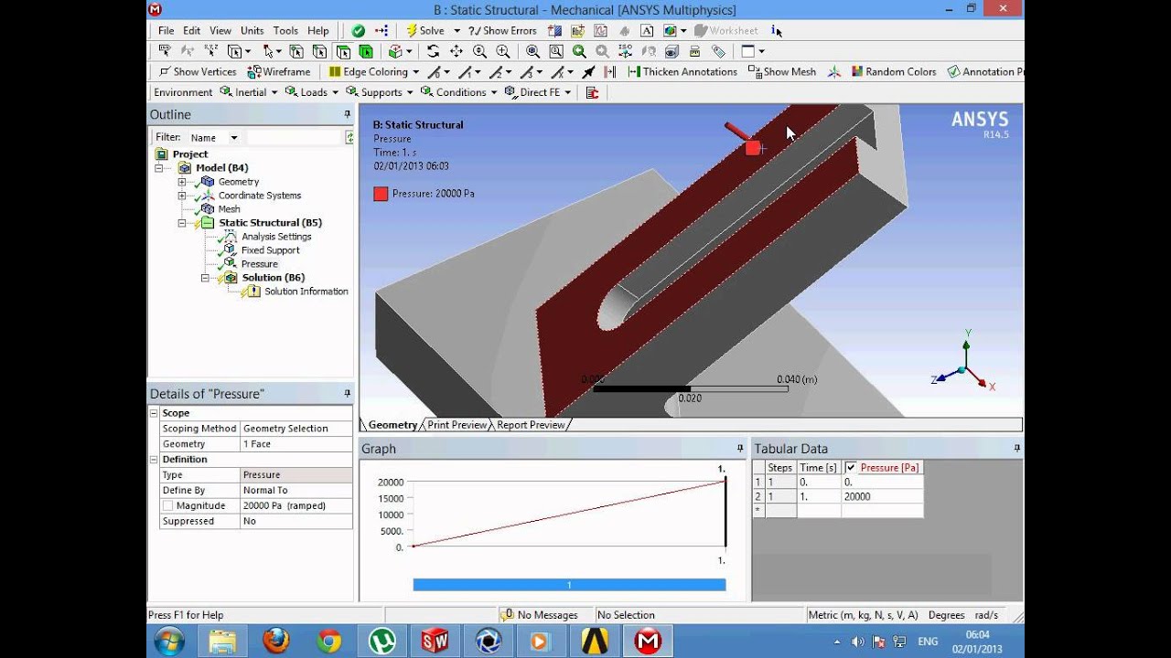Click the Rotate view tool

pos(433,51)
